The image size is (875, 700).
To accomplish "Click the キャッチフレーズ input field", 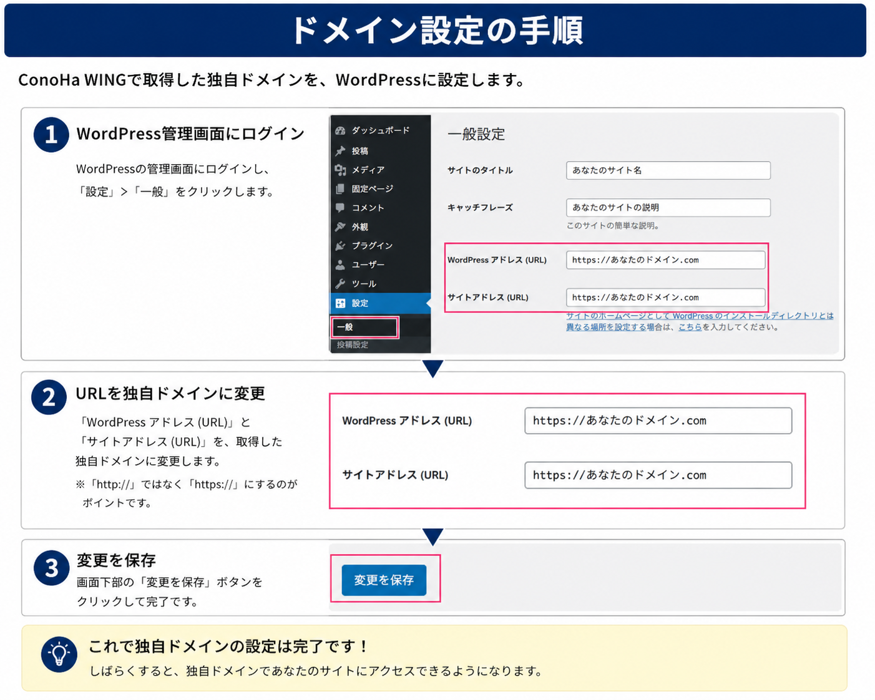I will tap(668, 208).
